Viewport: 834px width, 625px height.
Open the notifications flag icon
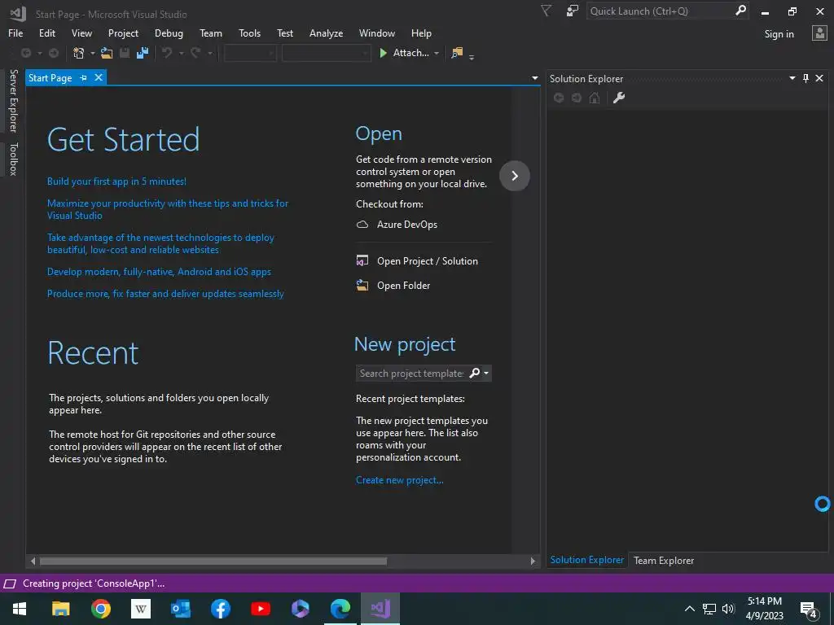(x=546, y=11)
